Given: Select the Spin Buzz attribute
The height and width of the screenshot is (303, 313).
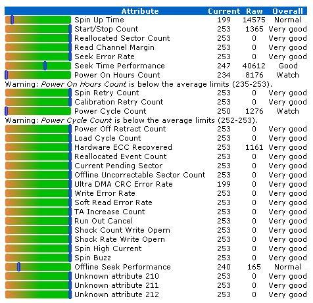Looking at the screenshot, I should (x=93, y=258).
